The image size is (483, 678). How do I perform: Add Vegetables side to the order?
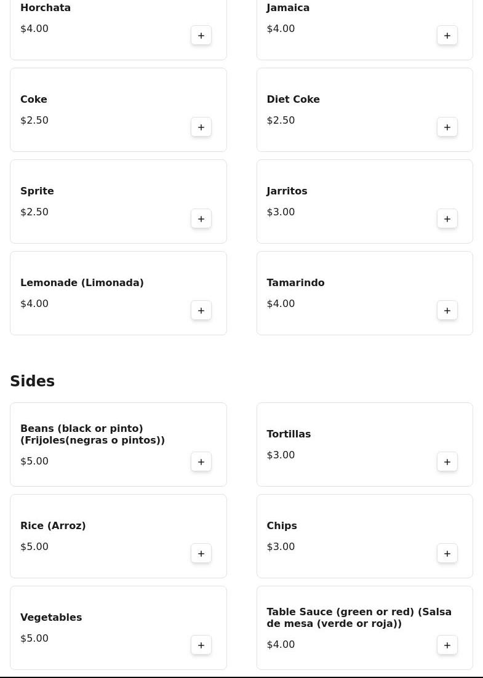coord(201,645)
